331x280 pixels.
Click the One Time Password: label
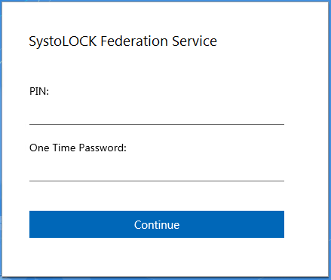pyautogui.click(x=78, y=148)
